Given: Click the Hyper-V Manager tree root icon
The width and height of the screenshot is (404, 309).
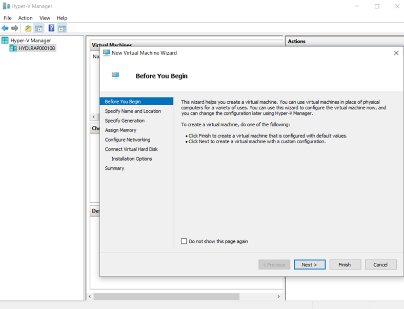Looking at the screenshot, I should [5, 40].
